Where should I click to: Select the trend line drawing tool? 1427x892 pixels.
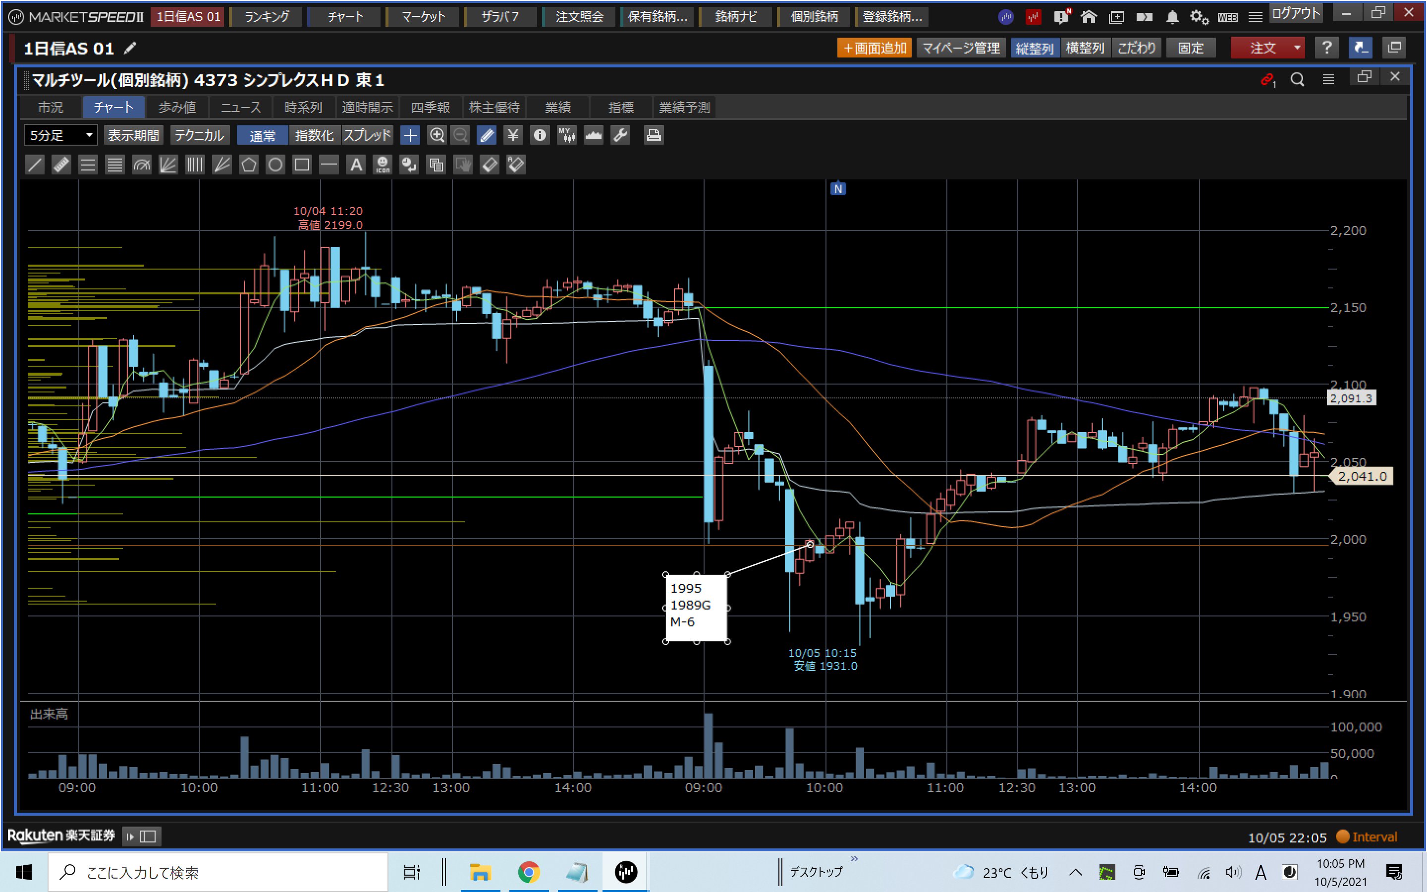pyautogui.click(x=35, y=165)
